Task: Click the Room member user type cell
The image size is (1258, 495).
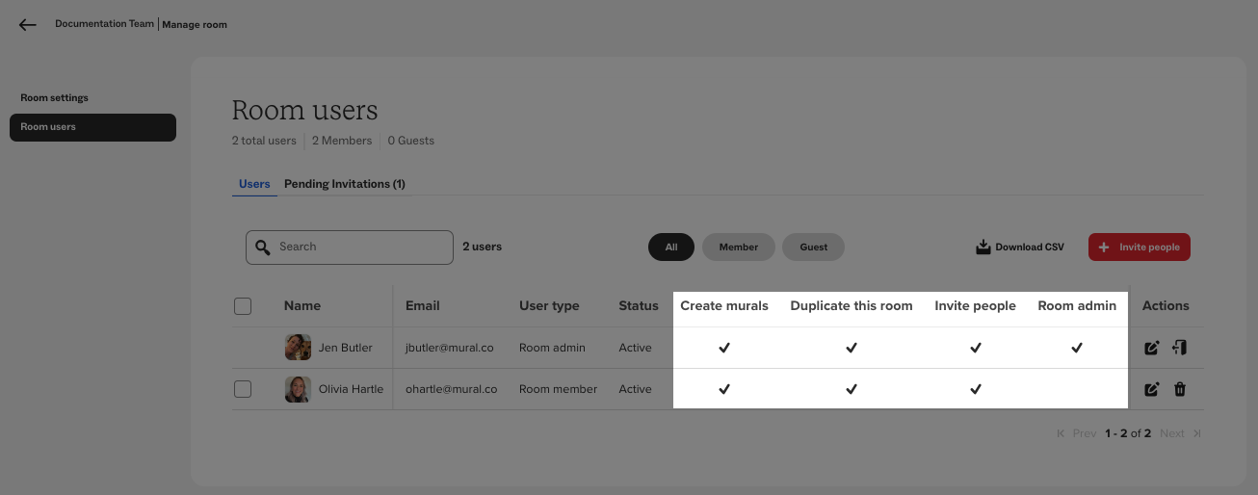Action: (x=559, y=389)
